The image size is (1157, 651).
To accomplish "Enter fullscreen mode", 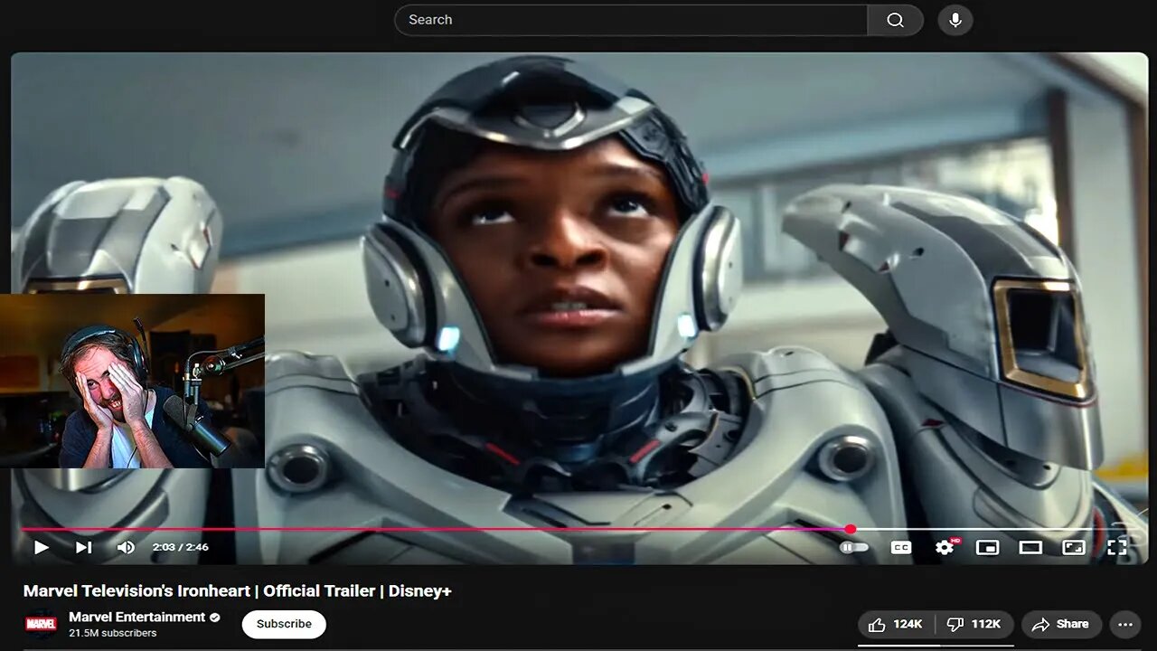I will click(1117, 547).
